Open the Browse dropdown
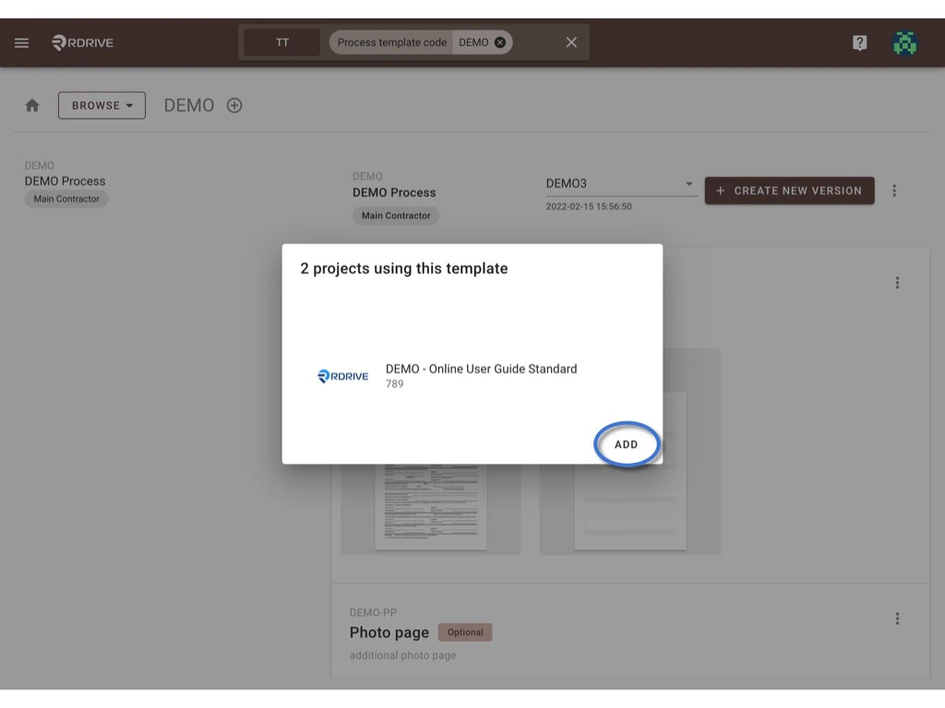Viewport: 945px width, 708px height. [102, 105]
